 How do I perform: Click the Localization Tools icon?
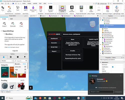[18, 8]
